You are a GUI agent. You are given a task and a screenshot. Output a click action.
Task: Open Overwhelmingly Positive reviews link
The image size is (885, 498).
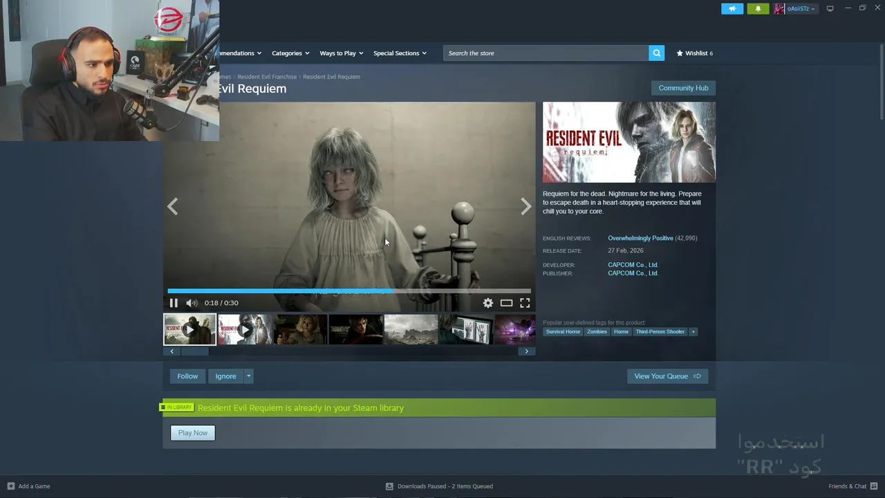(x=640, y=238)
